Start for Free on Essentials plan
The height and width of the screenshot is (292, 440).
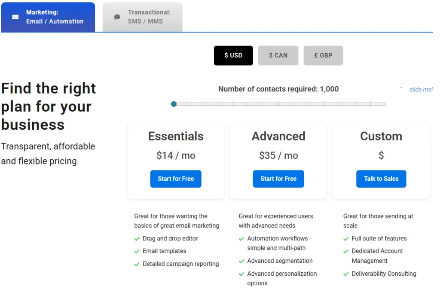[x=176, y=179]
